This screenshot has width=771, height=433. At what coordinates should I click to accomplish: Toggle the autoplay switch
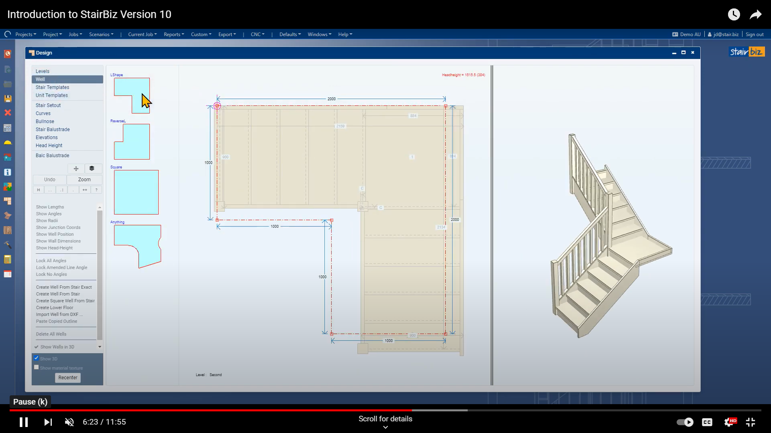pyautogui.click(x=685, y=422)
